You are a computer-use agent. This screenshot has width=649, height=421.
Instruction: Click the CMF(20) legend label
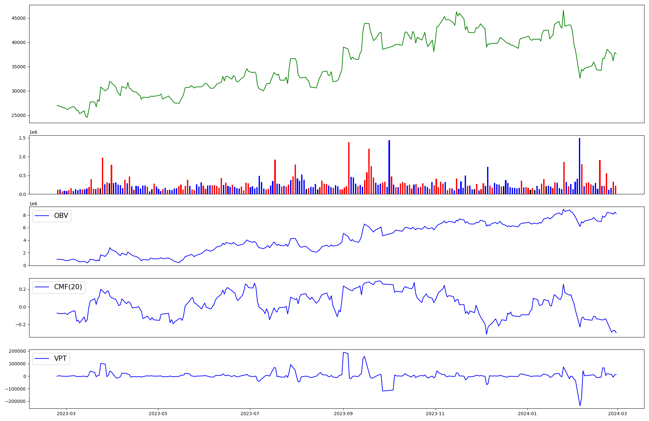pyautogui.click(x=68, y=287)
